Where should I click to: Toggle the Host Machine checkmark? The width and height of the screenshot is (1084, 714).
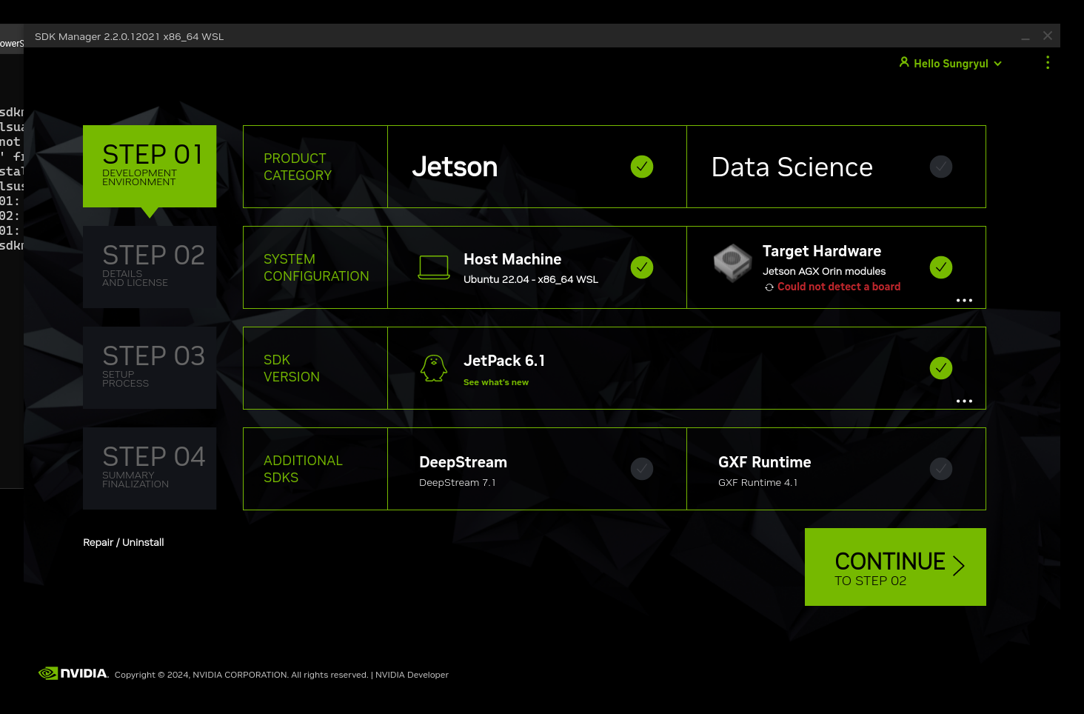coord(642,267)
